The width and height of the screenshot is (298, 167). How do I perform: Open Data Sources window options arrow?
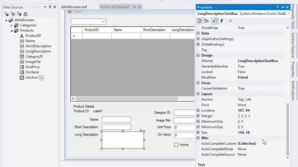pos(45,7)
